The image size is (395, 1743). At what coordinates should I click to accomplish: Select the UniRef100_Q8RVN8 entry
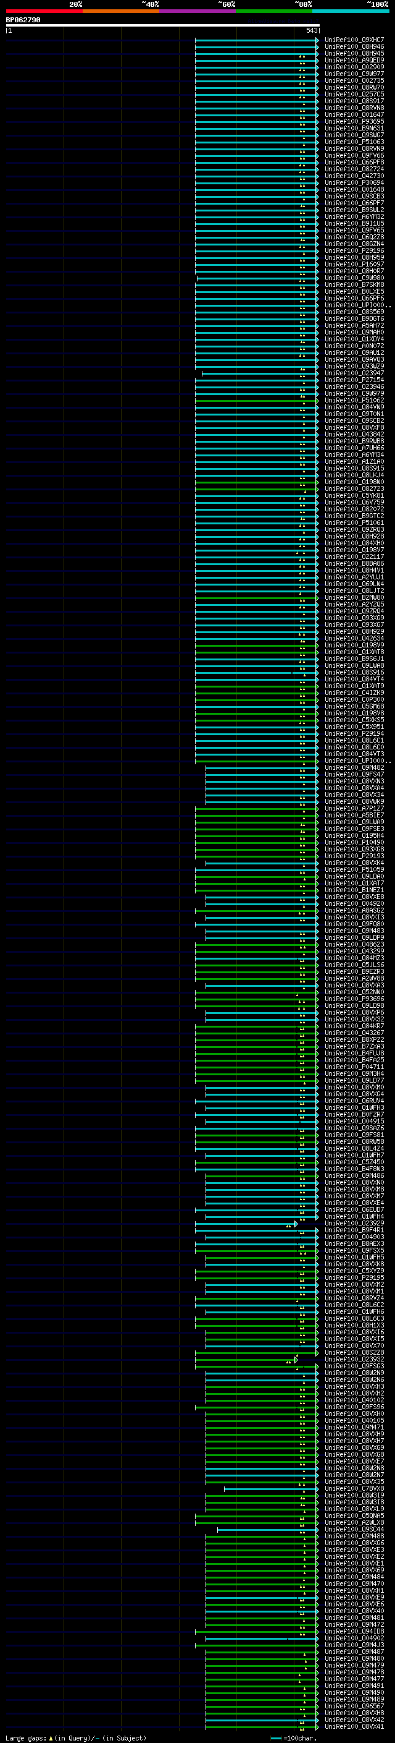[354, 108]
